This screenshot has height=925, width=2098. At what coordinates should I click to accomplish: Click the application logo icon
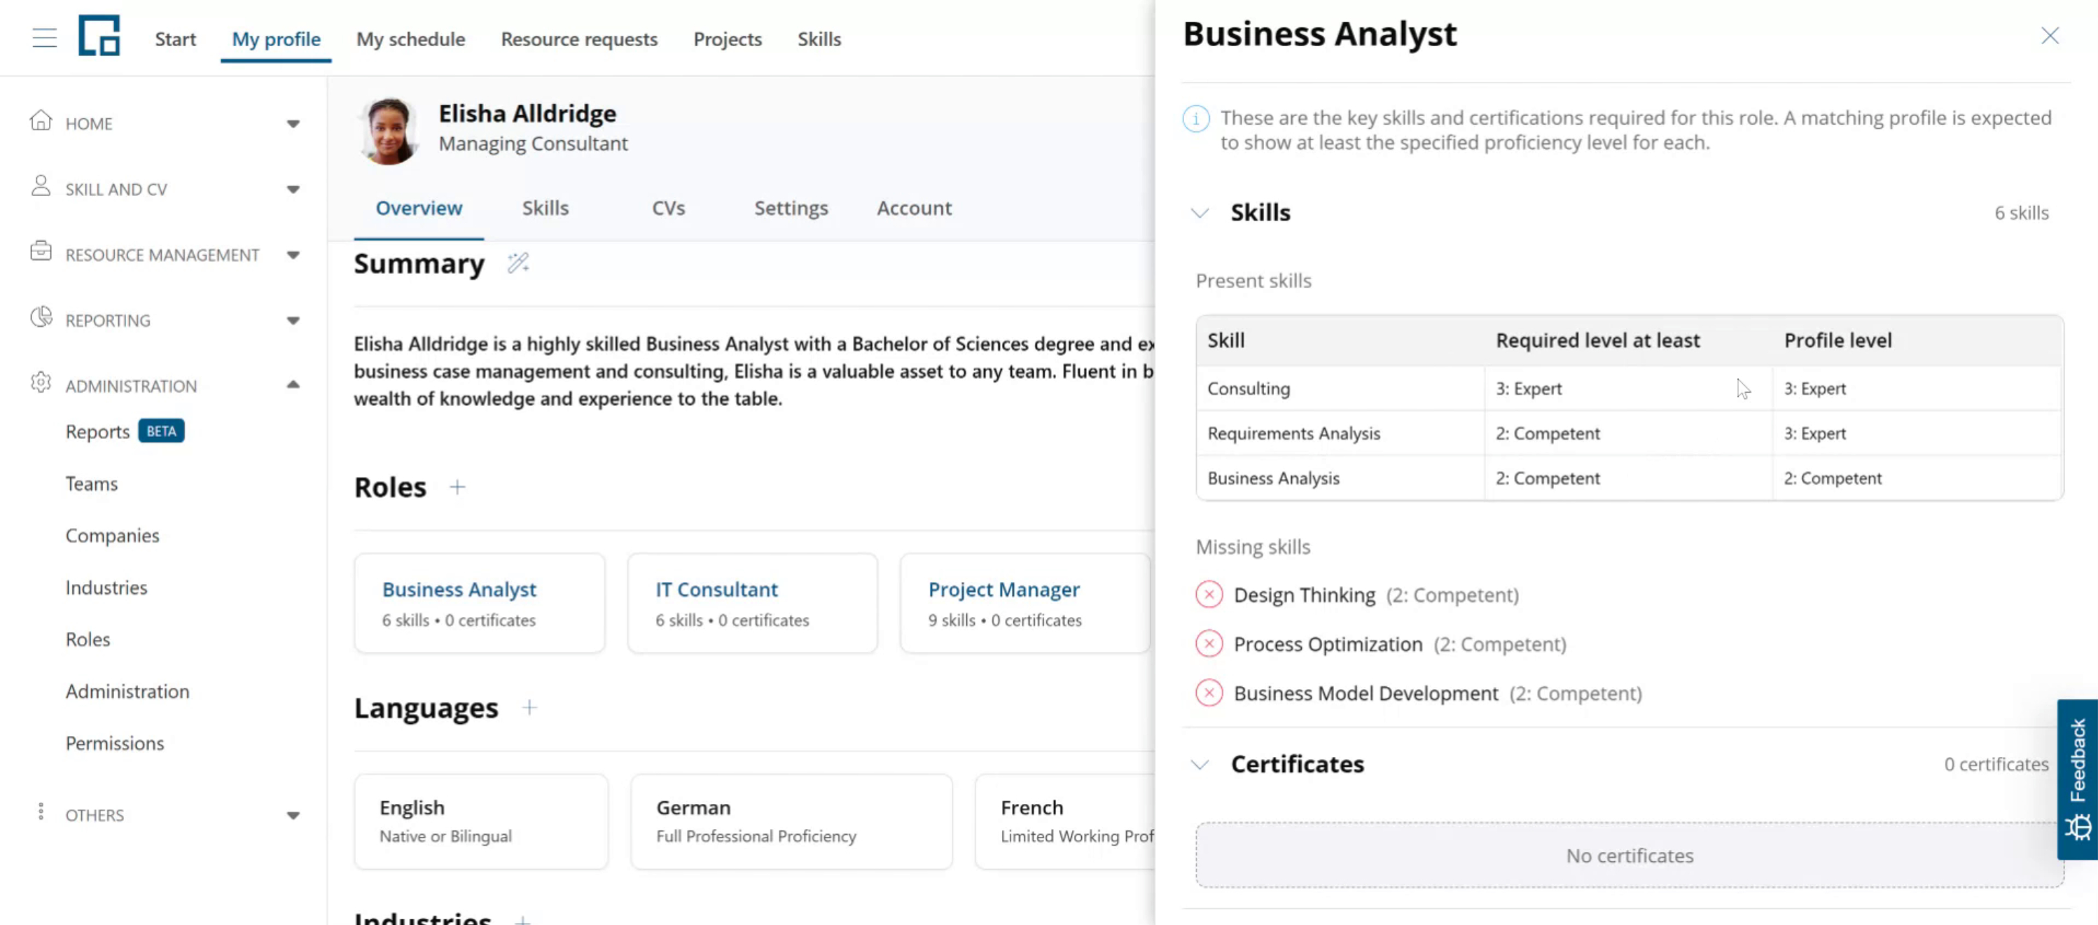tap(99, 36)
